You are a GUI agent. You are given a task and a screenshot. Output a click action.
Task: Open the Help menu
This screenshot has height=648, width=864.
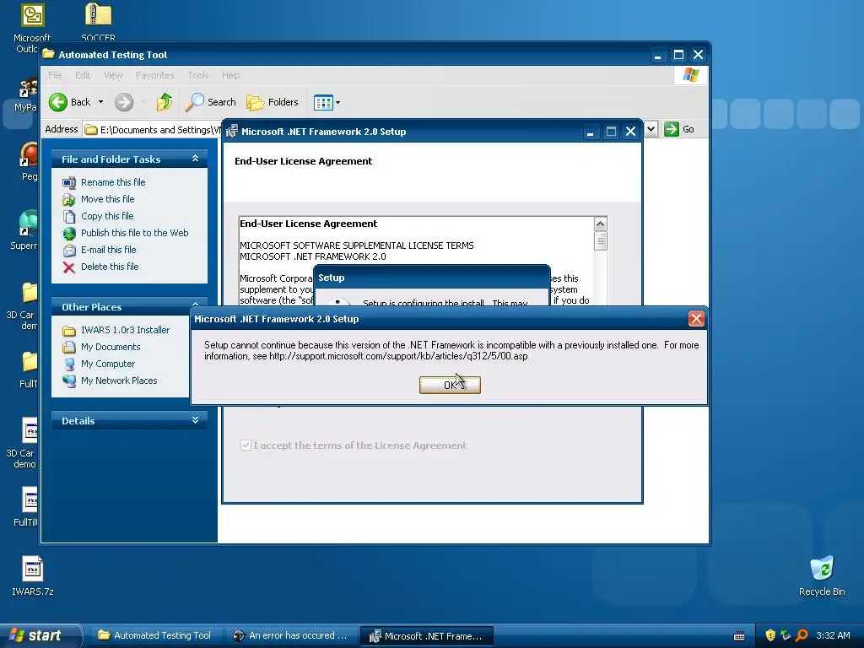point(231,75)
